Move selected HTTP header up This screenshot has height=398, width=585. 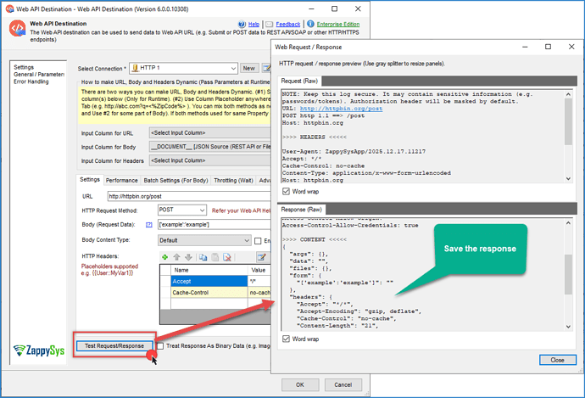pyautogui.click(x=177, y=257)
